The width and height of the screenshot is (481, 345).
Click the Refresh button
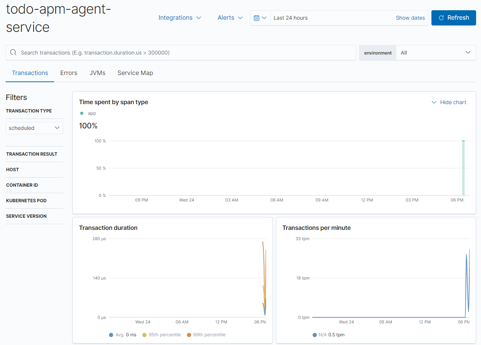pyautogui.click(x=454, y=18)
